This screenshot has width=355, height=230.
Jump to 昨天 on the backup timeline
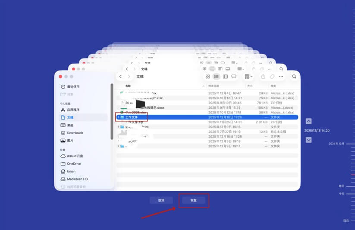point(342,186)
